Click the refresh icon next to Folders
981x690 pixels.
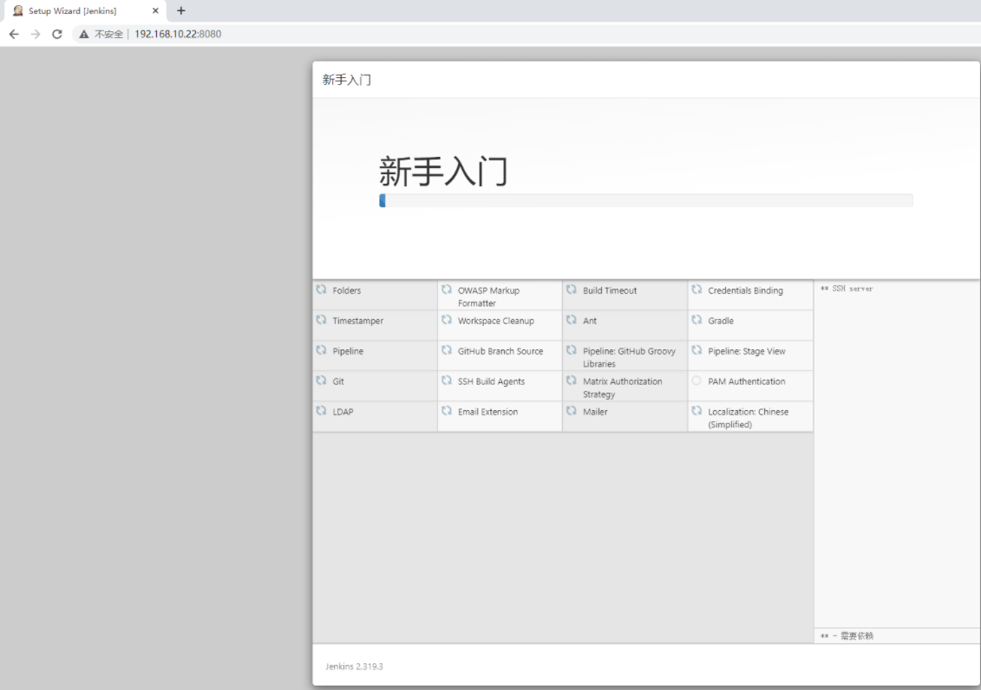322,290
